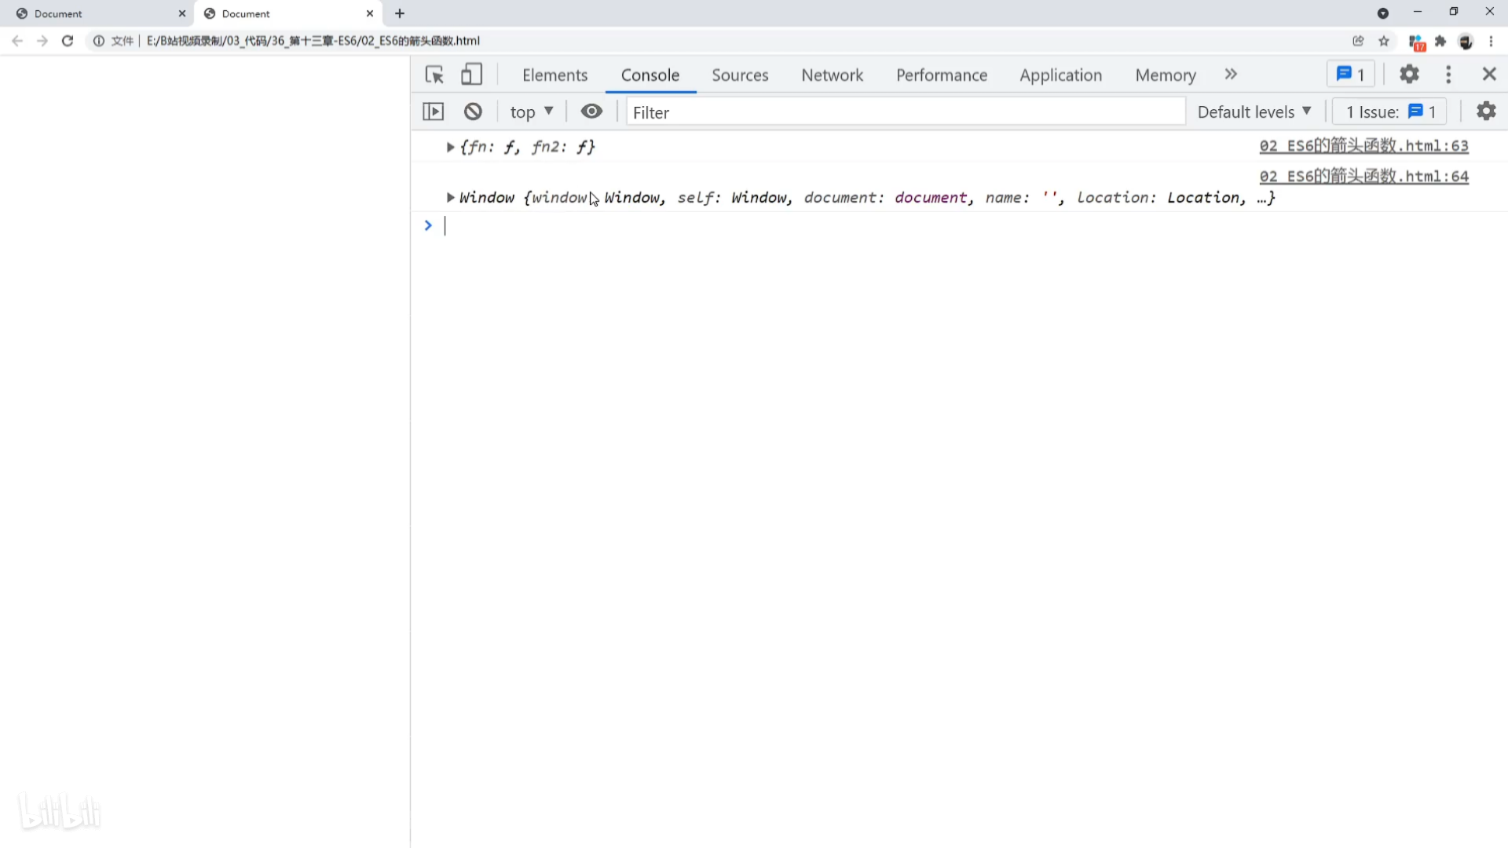Image resolution: width=1508 pixels, height=848 pixels.
Task: Switch to the Sources tab
Action: click(740, 75)
